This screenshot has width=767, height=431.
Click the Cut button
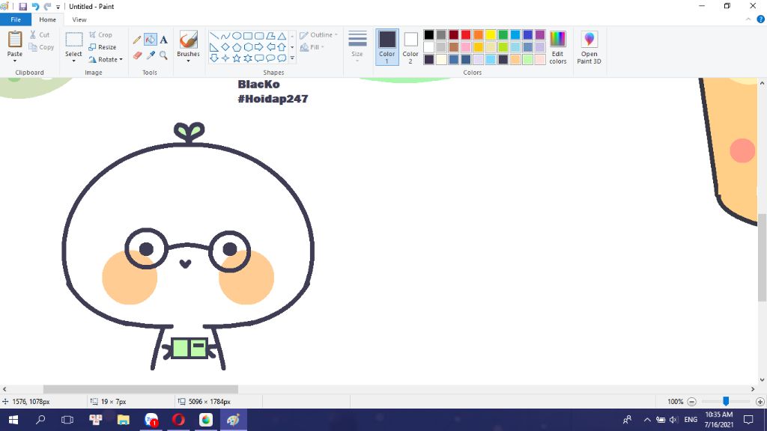pyautogui.click(x=40, y=34)
